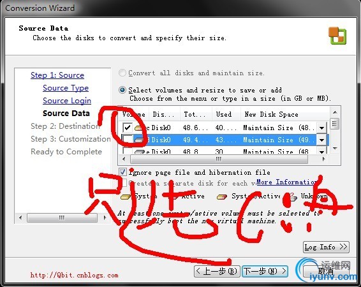
Task: Click the New Disk Space column header
Action: click(285, 114)
